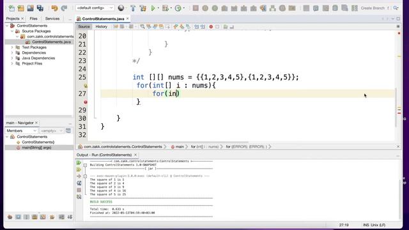Click the Source view button
409x230 pixels.
click(84, 27)
